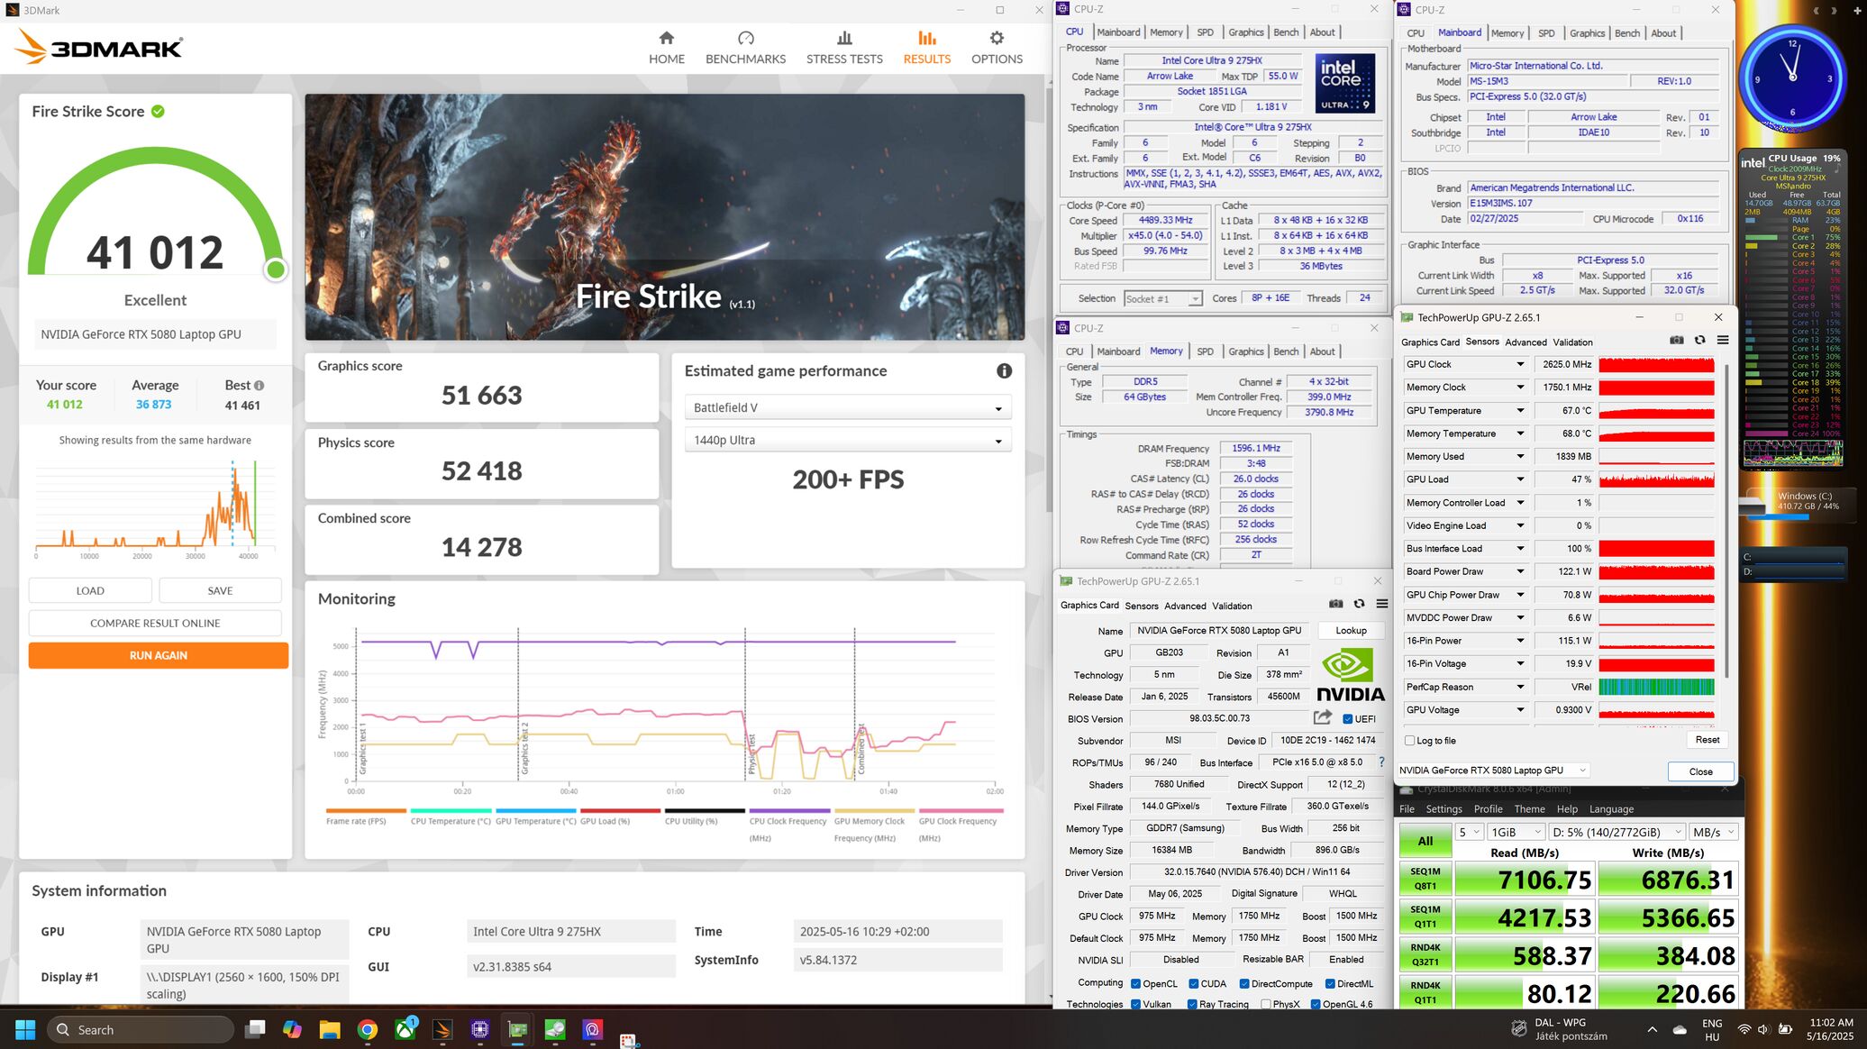
Task: Toggle the PhysX checkbox
Action: [1266, 1004]
